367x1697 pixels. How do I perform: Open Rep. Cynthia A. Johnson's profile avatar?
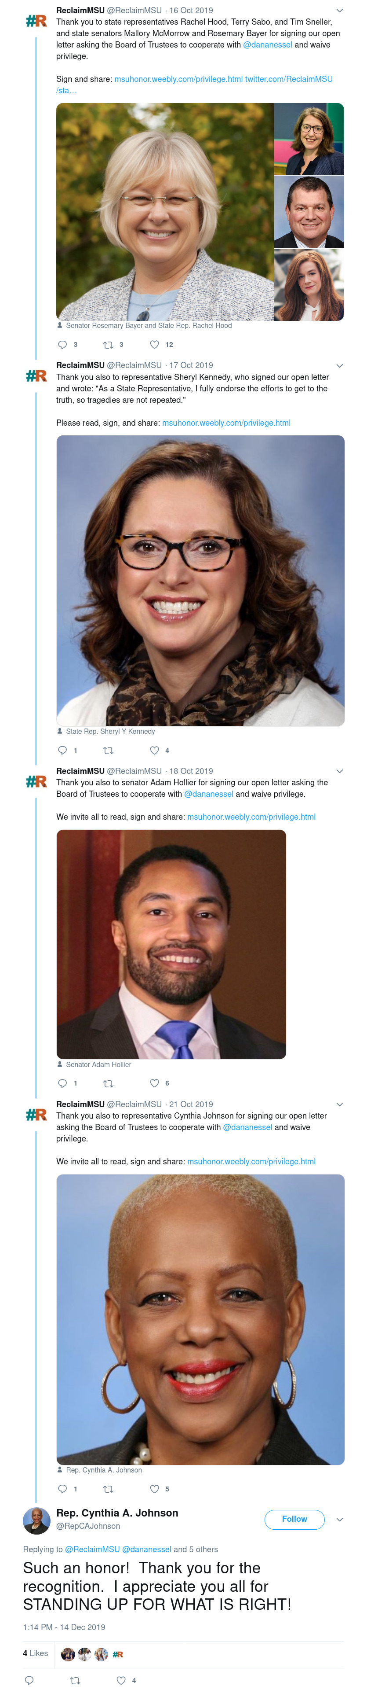(x=36, y=1520)
